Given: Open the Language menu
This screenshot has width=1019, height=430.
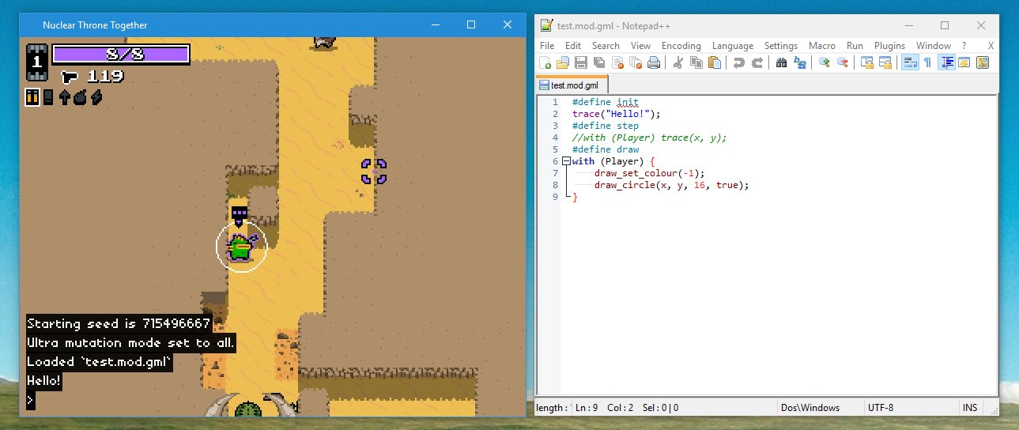Looking at the screenshot, I should [733, 46].
